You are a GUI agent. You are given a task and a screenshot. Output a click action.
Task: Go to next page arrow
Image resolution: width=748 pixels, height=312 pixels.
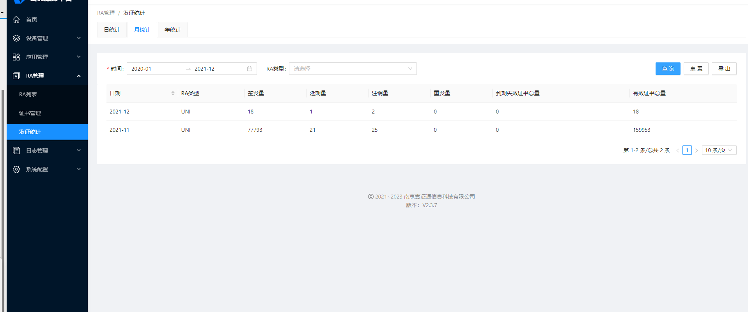pyautogui.click(x=697, y=150)
